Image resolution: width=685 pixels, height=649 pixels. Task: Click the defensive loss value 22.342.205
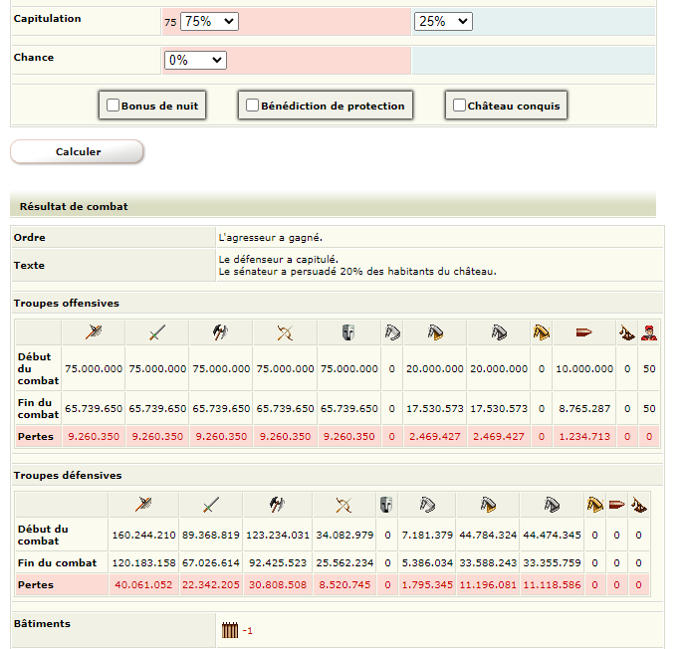click(211, 585)
